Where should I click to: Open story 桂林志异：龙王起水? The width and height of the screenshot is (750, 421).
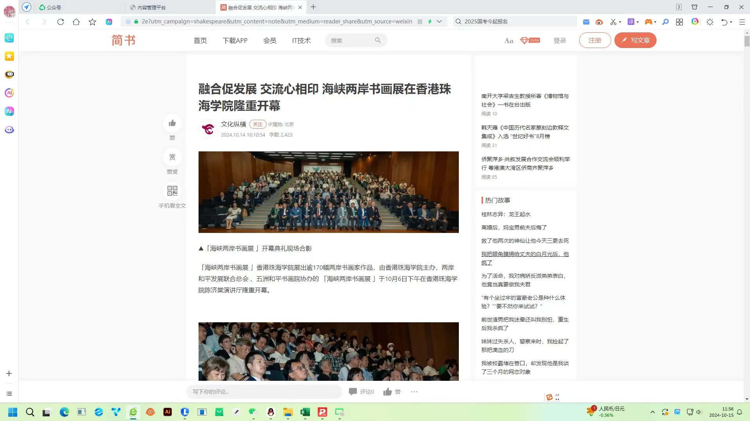tap(506, 214)
